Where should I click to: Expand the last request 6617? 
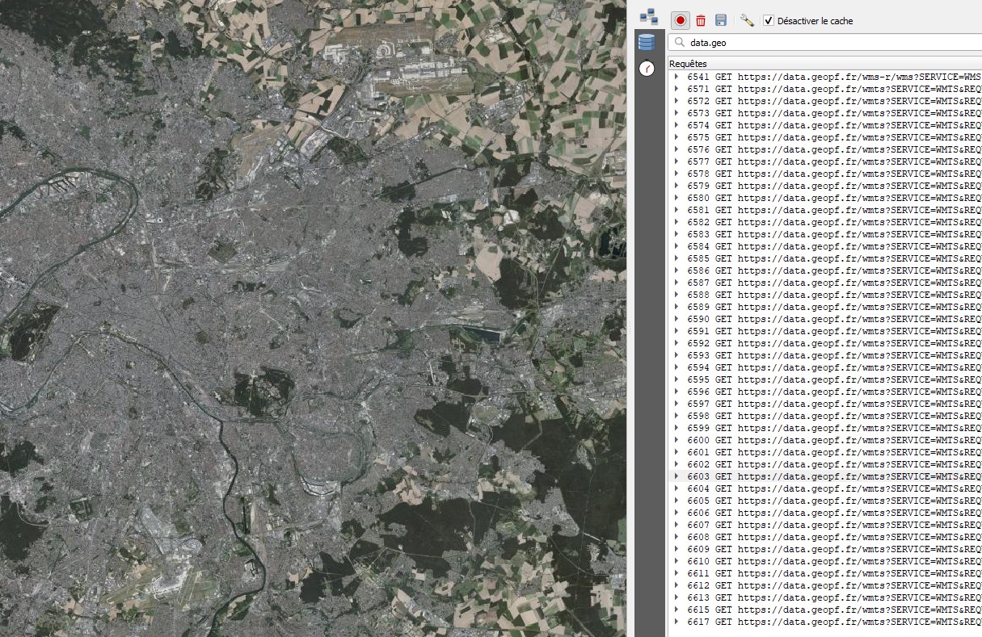tap(676, 622)
